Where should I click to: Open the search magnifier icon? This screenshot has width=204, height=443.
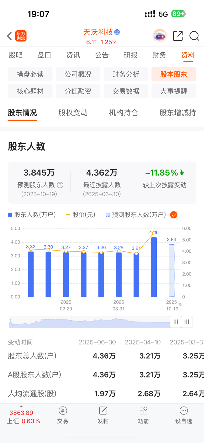pyautogui.click(x=194, y=36)
